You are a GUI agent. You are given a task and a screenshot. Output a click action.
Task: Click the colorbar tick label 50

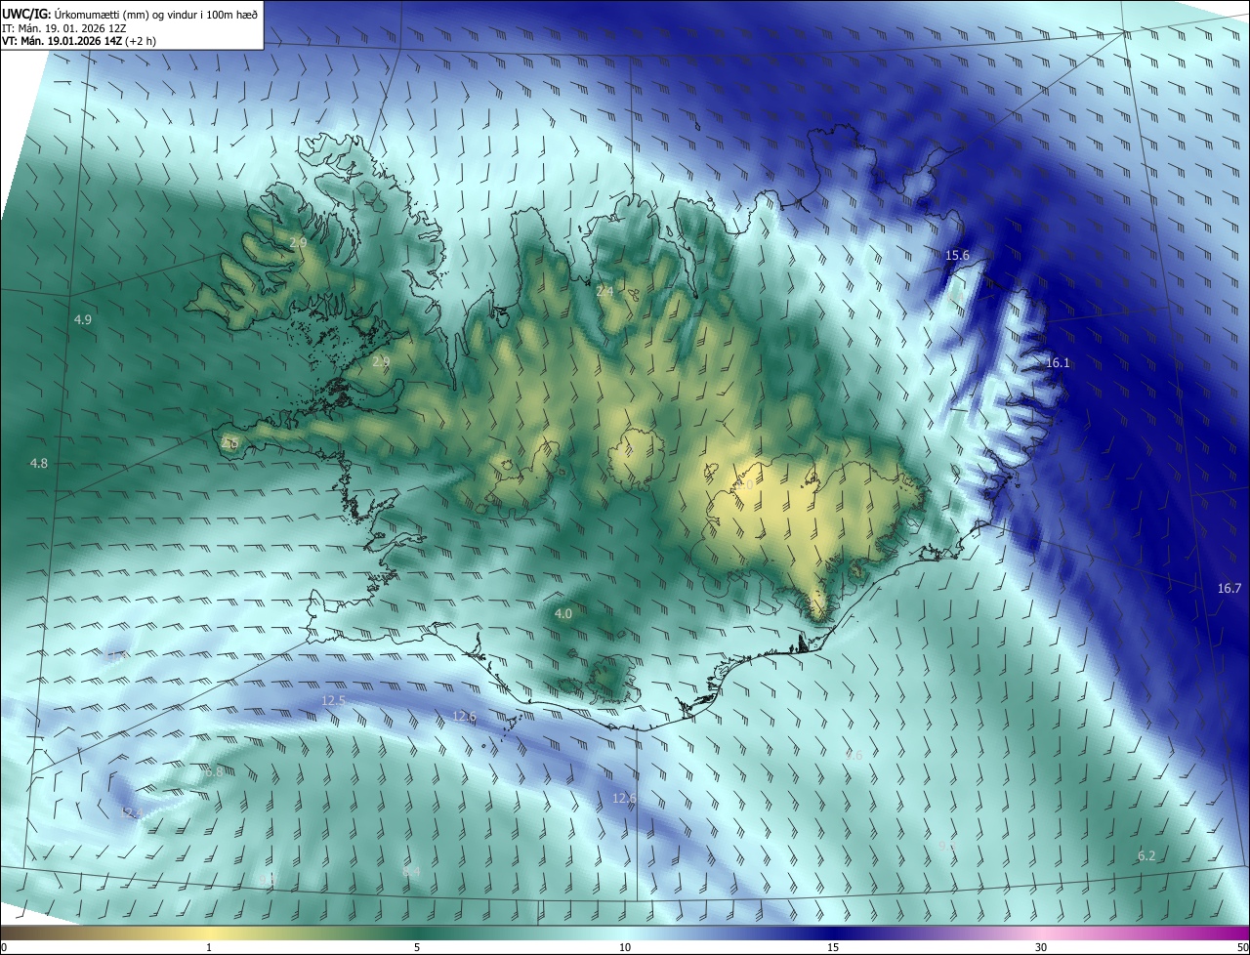[1242, 947]
